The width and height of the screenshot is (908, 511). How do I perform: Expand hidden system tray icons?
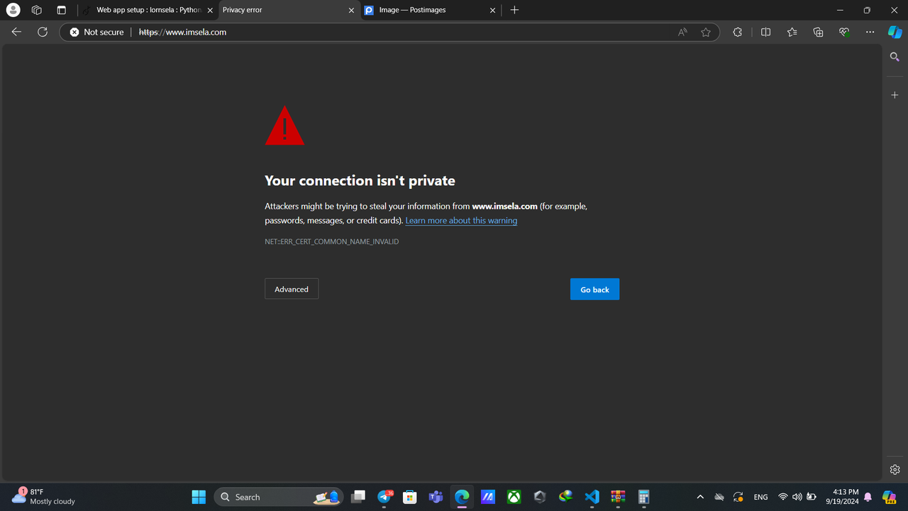pos(700,497)
